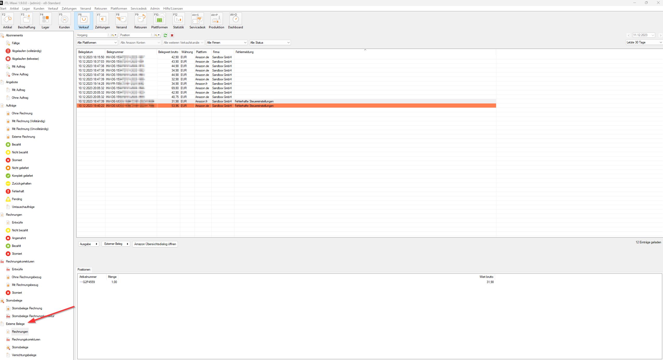Open the Admin menu
The image size is (663, 360).
155,9
